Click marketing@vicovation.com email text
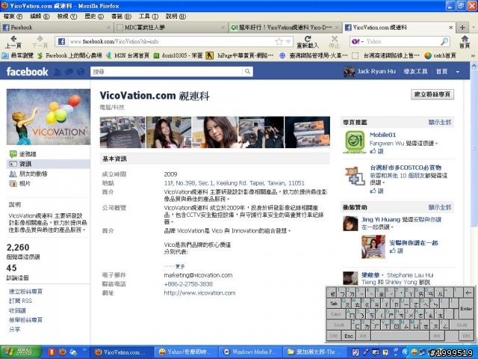 pyautogui.click(x=198, y=275)
